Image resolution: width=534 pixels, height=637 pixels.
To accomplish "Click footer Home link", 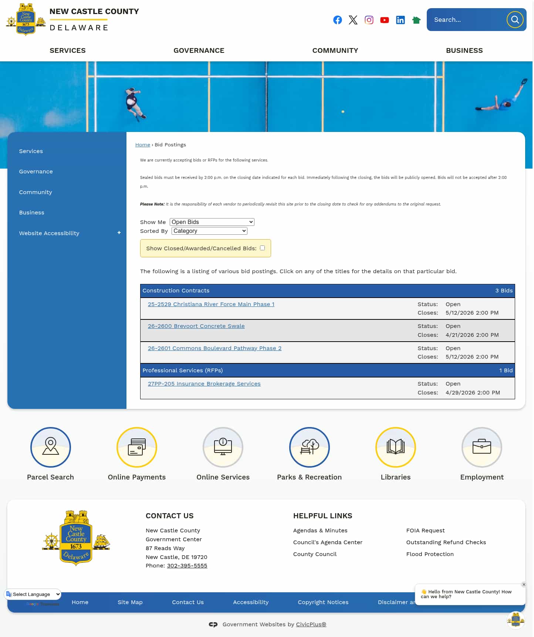I will (80, 602).
